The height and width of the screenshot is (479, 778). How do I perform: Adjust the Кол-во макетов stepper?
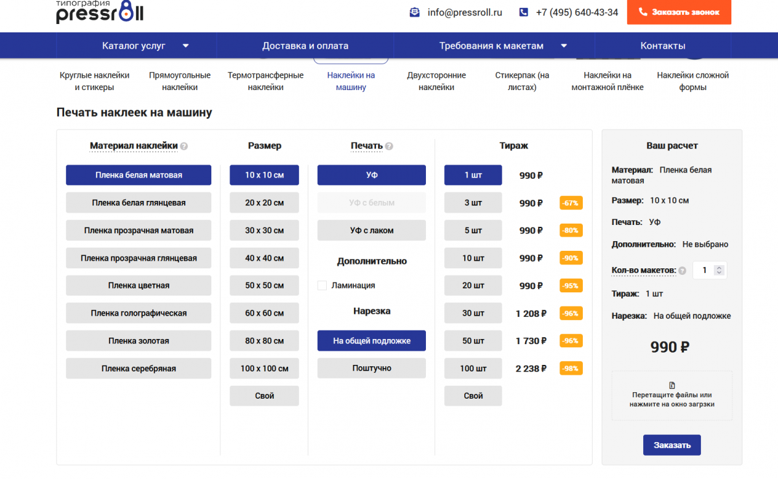pos(718,270)
